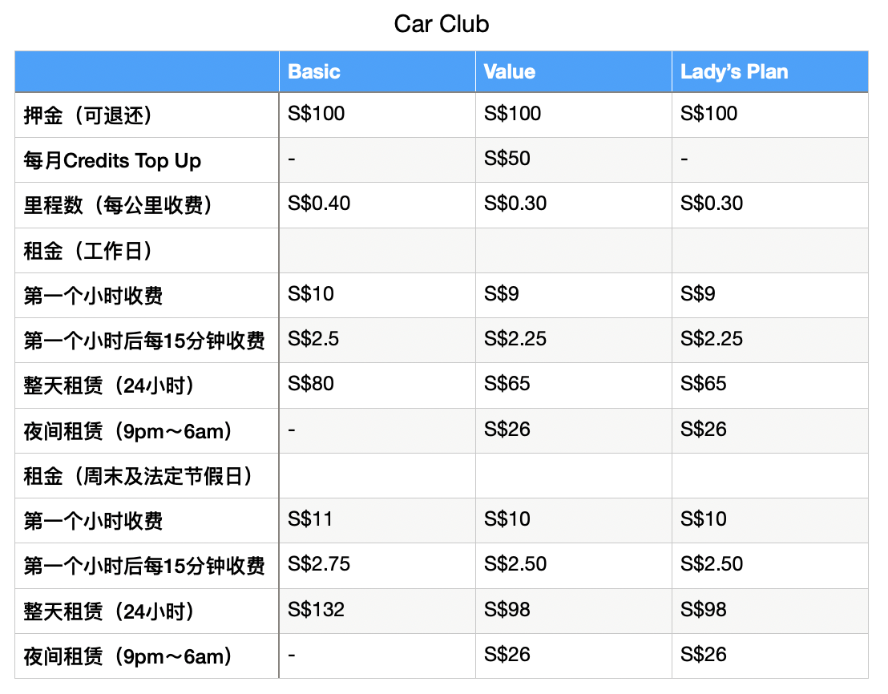Select the S$132 Basic full-day cell
This screenshot has width=888, height=694.
pos(316,609)
